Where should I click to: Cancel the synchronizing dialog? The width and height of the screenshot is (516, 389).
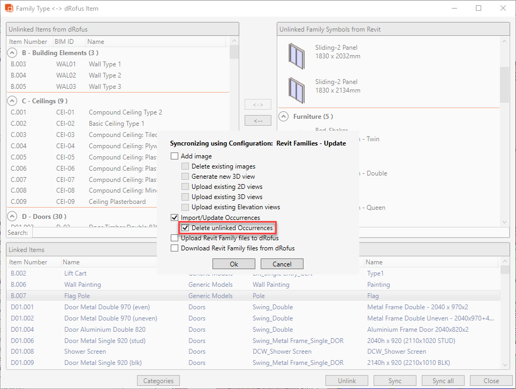click(x=282, y=264)
